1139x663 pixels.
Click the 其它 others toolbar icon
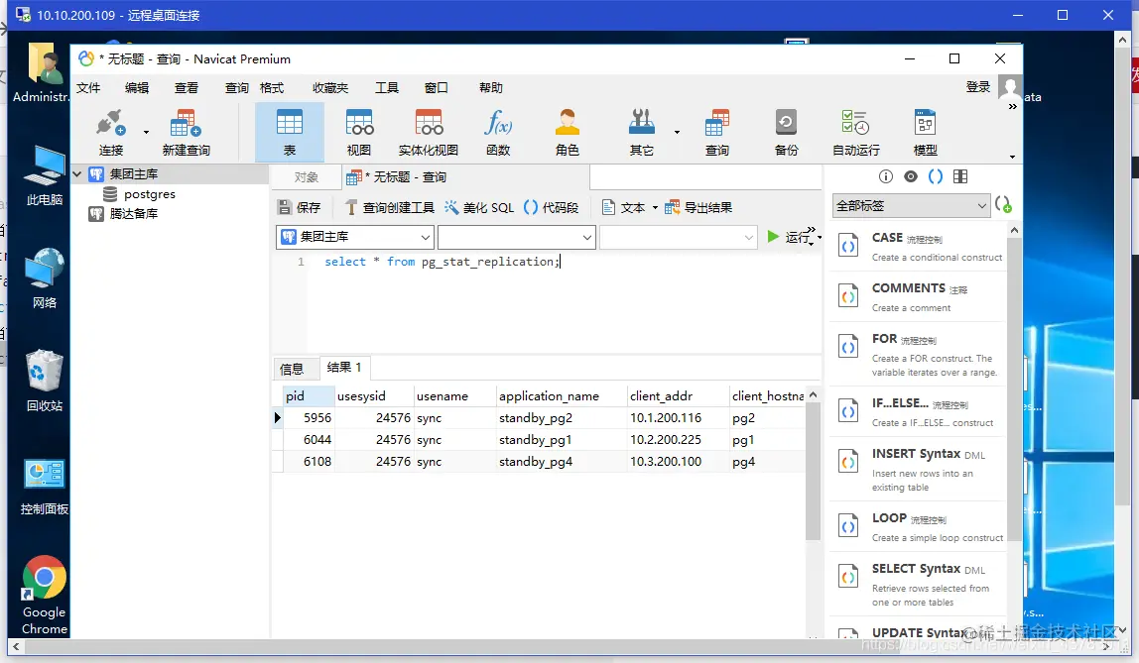[641, 132]
